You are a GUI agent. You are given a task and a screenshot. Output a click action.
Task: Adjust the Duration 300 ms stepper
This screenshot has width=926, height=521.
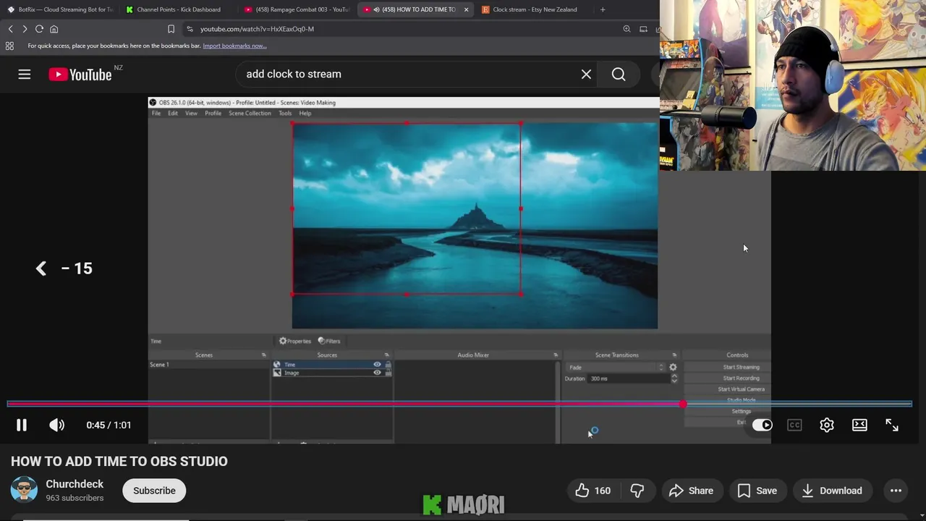[x=674, y=378]
